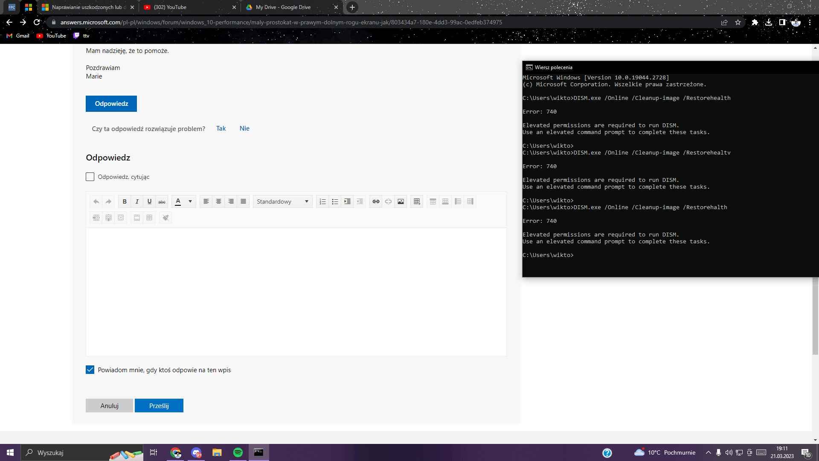
Task: Switch to the My Drive - Google Drive tab
Action: [x=283, y=7]
